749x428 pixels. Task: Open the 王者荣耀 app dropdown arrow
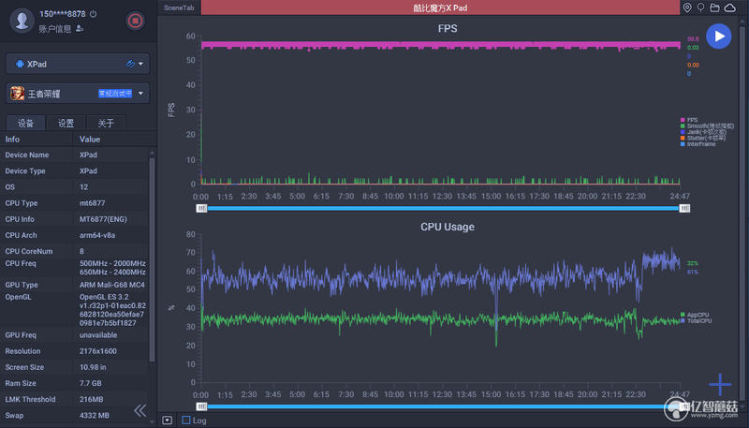pos(141,93)
